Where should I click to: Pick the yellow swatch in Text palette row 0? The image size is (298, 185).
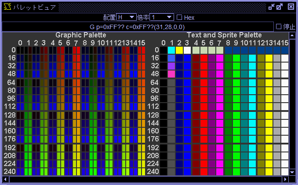click(x=179, y=50)
